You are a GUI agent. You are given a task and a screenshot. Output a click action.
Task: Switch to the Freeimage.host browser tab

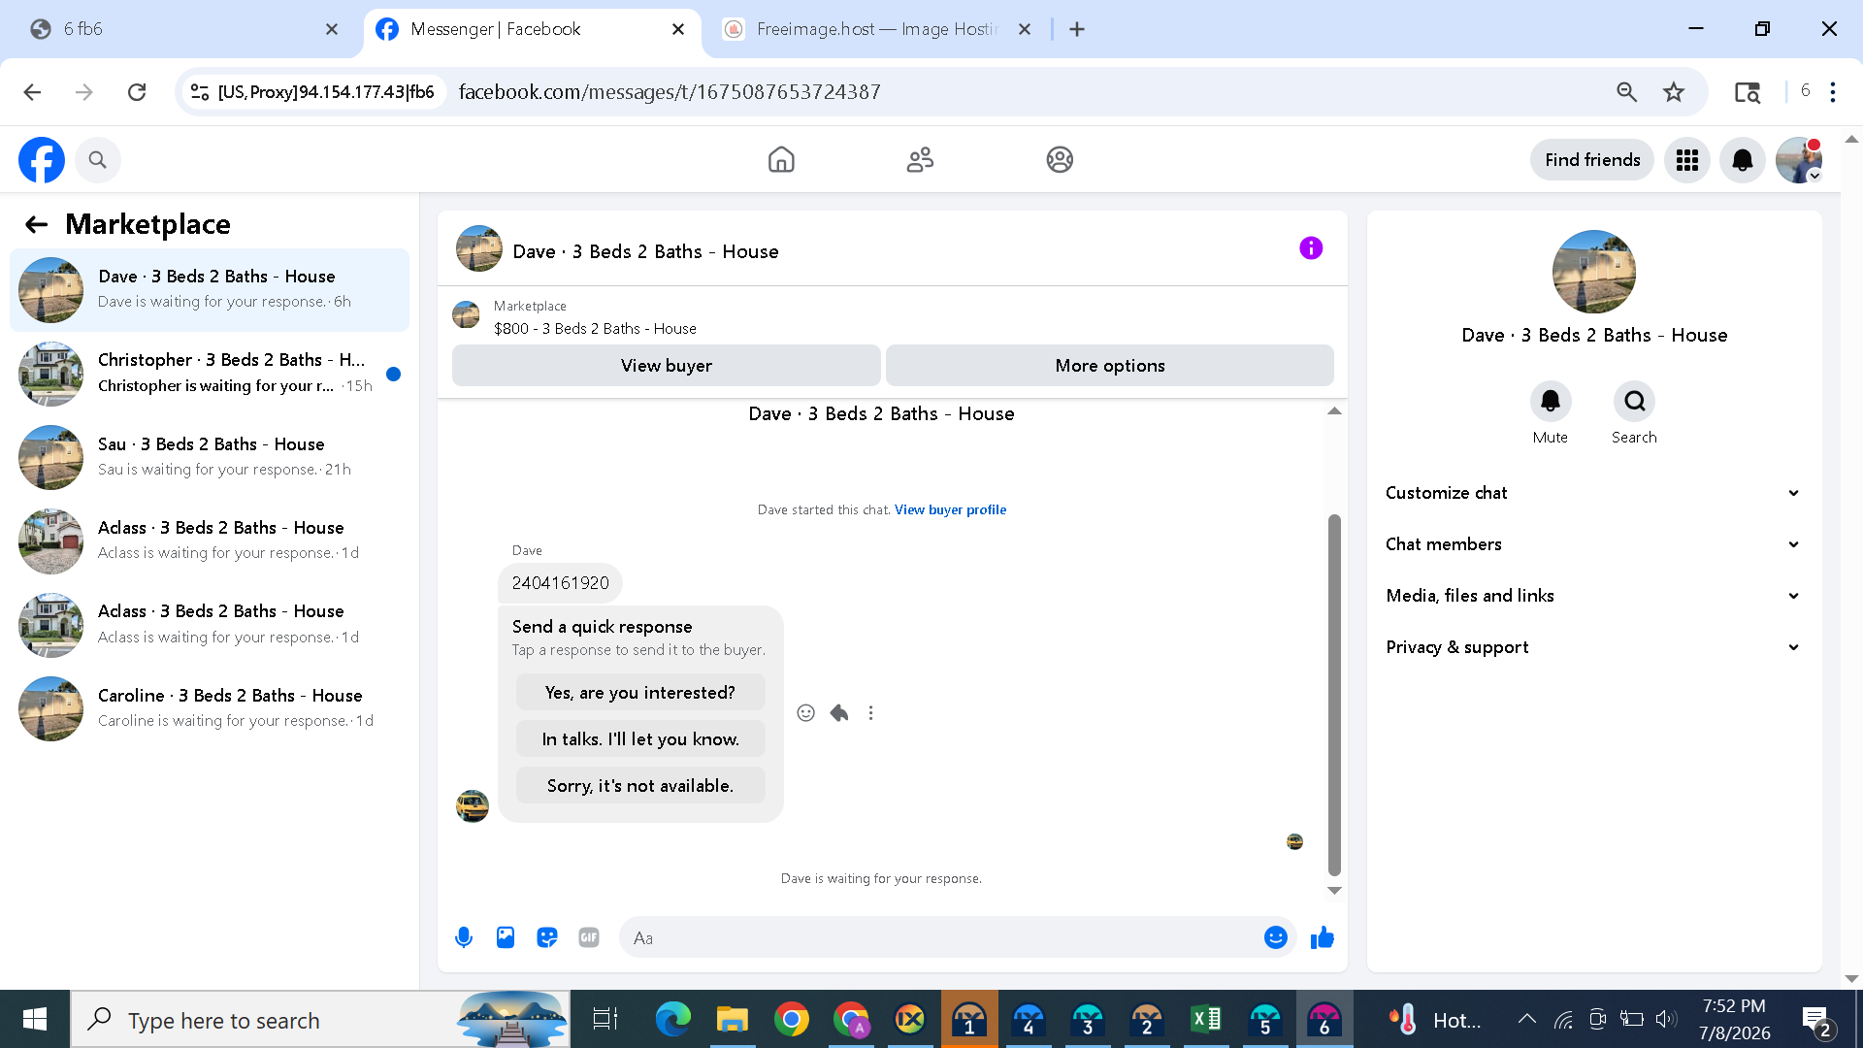878,29
